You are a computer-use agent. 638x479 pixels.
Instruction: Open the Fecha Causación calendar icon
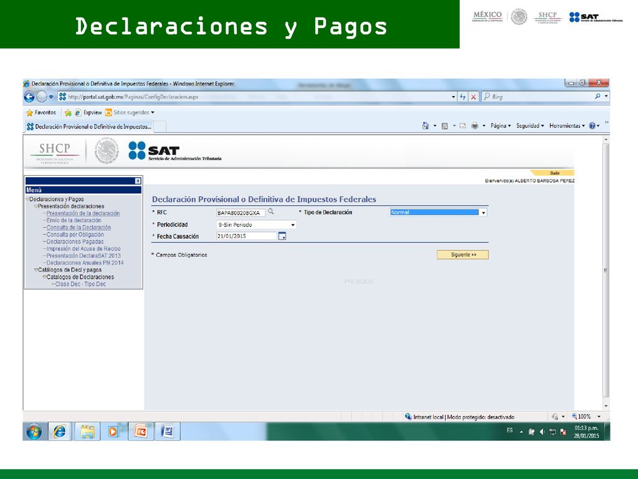point(282,236)
